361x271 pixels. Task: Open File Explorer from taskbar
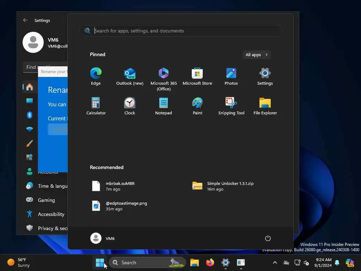(x=195, y=263)
